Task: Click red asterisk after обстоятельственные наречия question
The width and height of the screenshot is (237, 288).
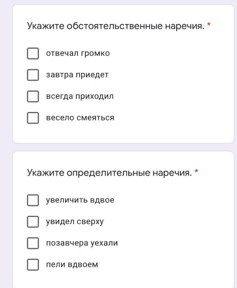Action: tap(209, 25)
